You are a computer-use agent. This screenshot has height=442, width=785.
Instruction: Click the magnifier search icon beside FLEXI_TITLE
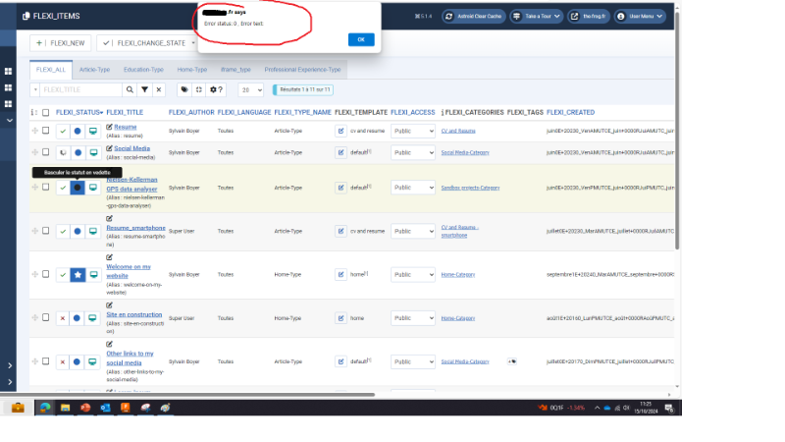pyautogui.click(x=131, y=89)
